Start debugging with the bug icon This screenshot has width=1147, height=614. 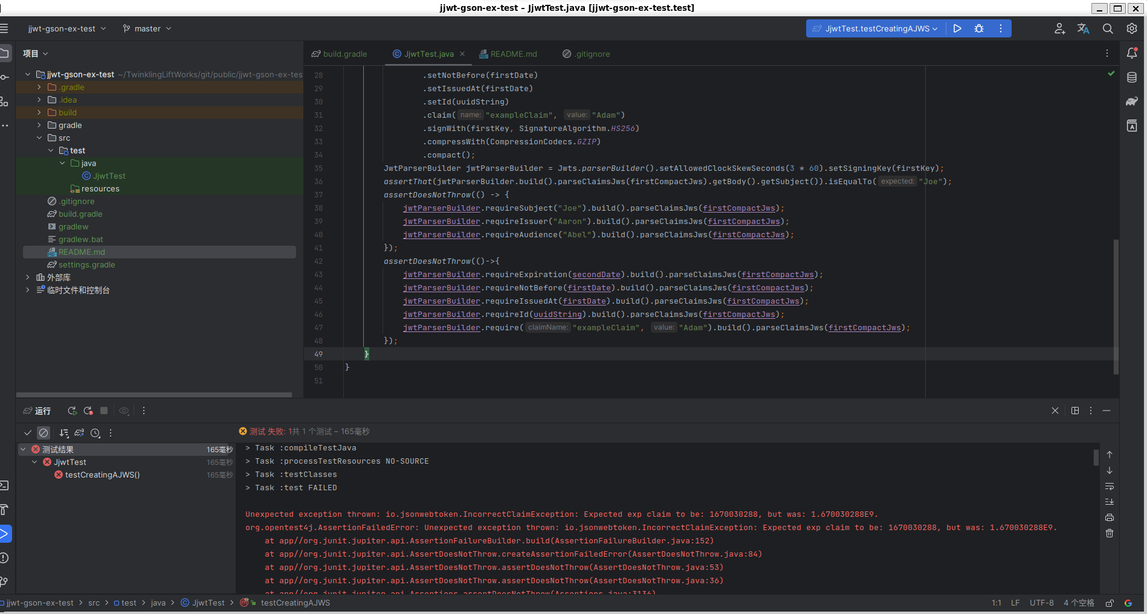[x=979, y=28]
